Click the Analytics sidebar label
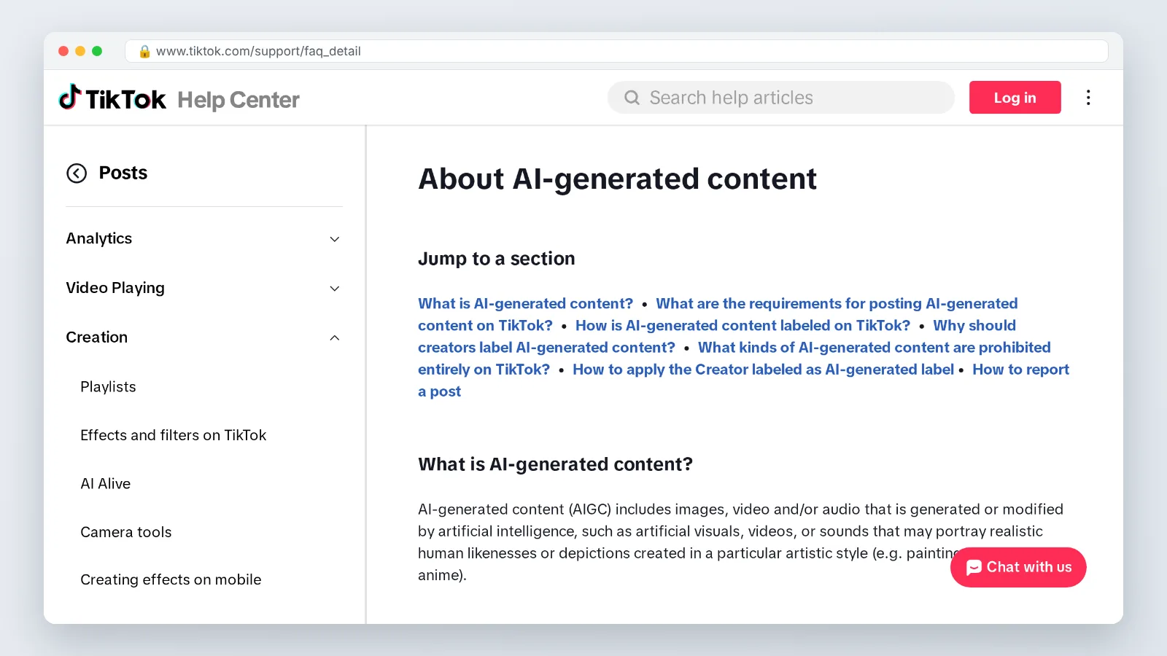 (x=99, y=239)
